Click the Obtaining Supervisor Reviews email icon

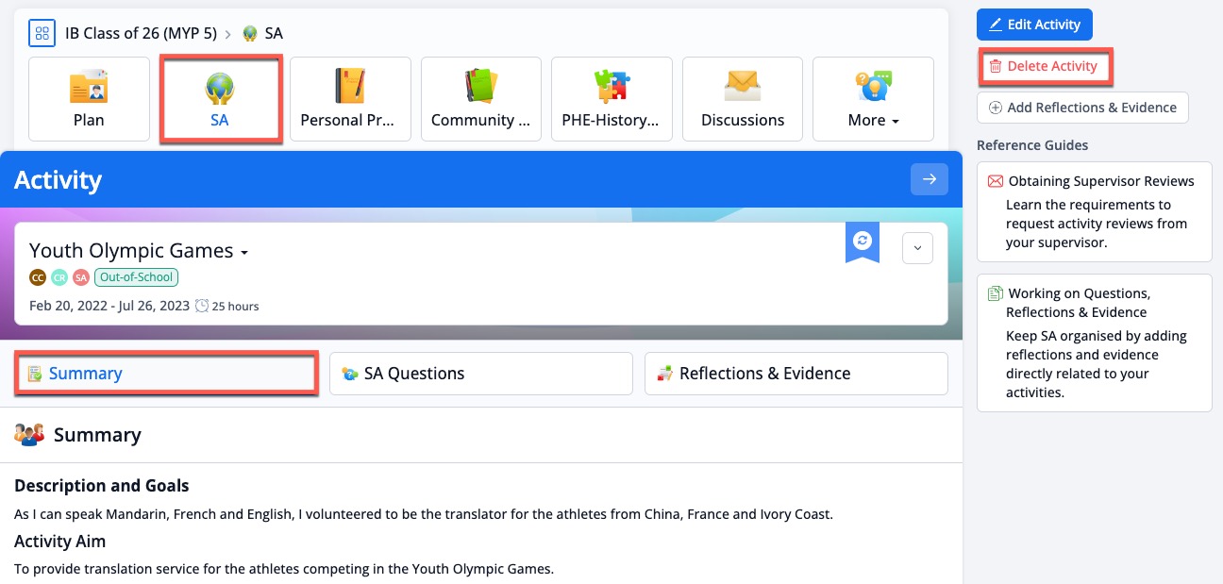coord(996,180)
